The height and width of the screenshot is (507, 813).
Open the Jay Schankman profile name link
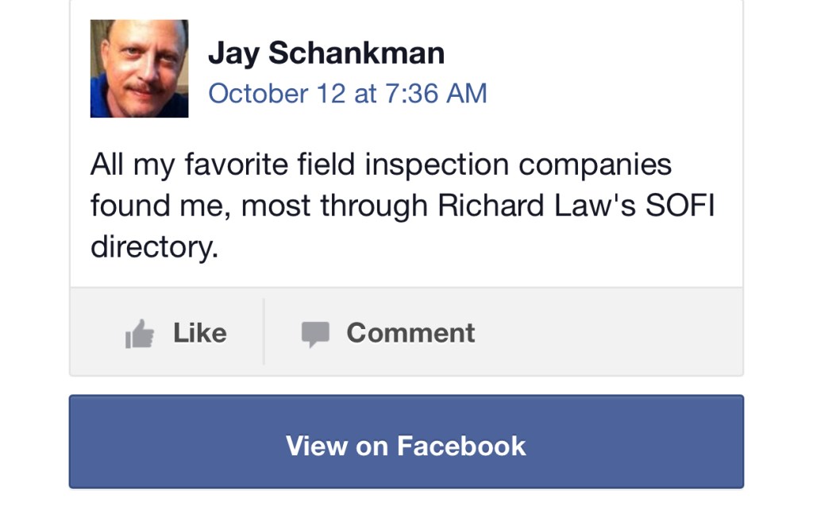(x=326, y=53)
